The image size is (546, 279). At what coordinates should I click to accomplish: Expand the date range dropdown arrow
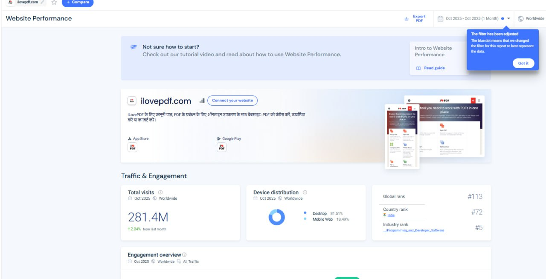click(x=508, y=19)
